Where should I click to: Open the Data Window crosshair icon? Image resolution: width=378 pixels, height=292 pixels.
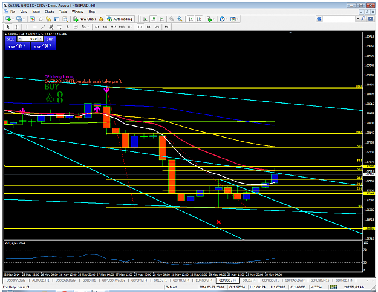pos(41,19)
